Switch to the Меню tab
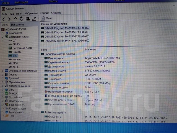The height and width of the screenshot is (133, 177). click(5, 25)
